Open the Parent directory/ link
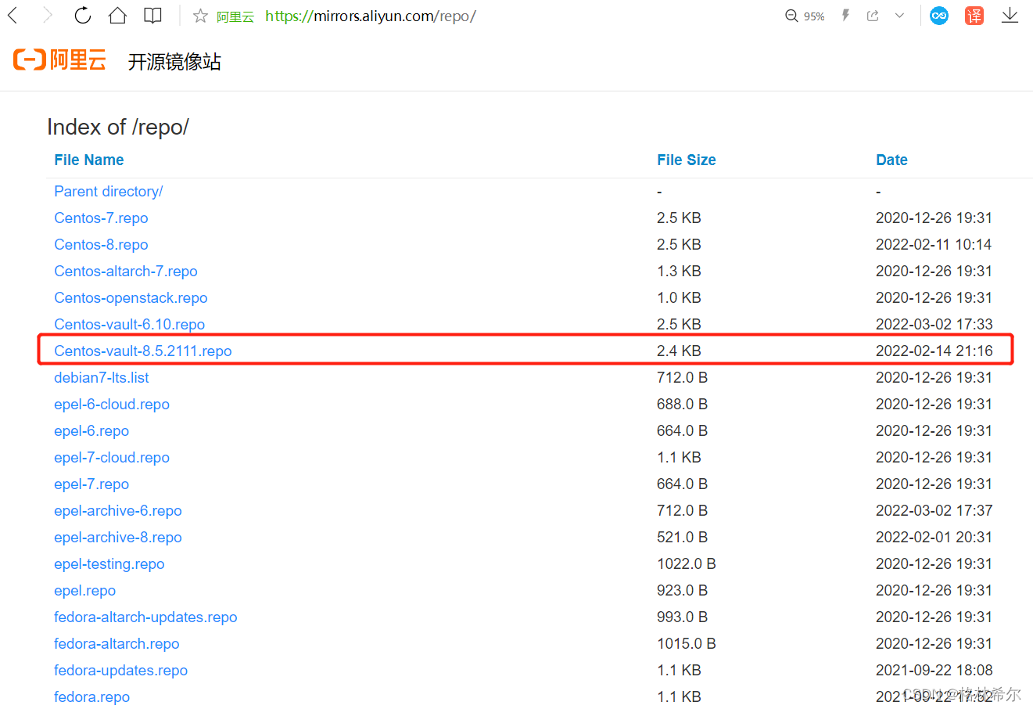This screenshot has height=709, width=1033. click(109, 191)
